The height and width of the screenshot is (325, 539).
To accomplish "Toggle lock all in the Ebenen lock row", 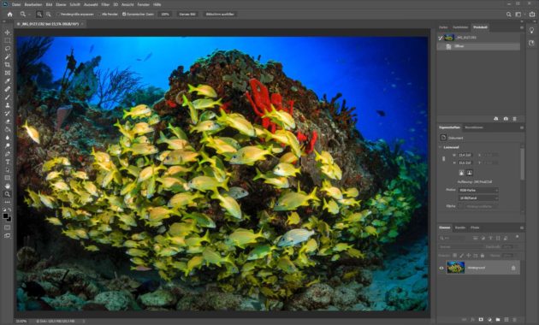I will [483, 256].
